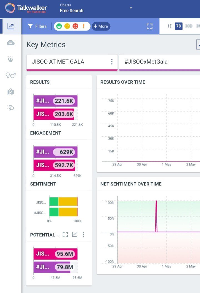This screenshot has width=200, height=293.
Task: Click the NET SENTIMENT OVER TIME title
Action: coord(131,184)
